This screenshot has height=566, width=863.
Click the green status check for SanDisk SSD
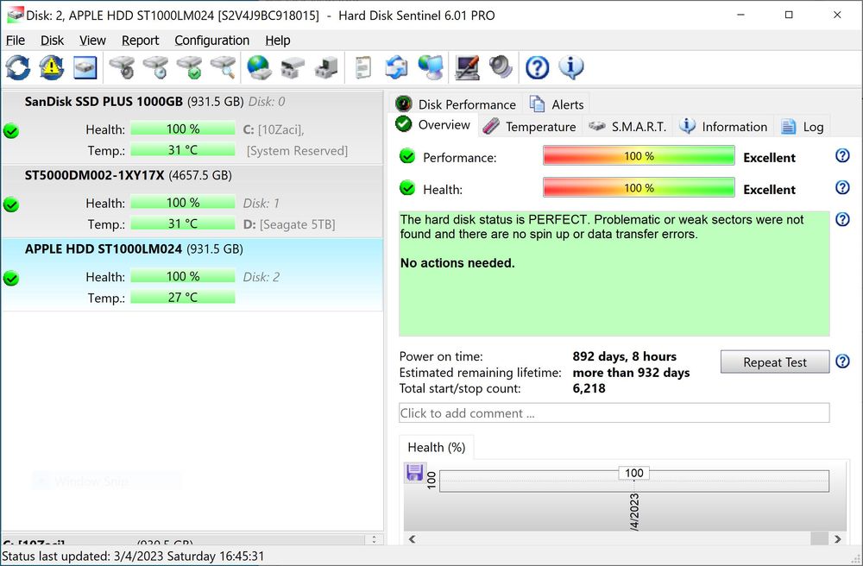point(11,131)
